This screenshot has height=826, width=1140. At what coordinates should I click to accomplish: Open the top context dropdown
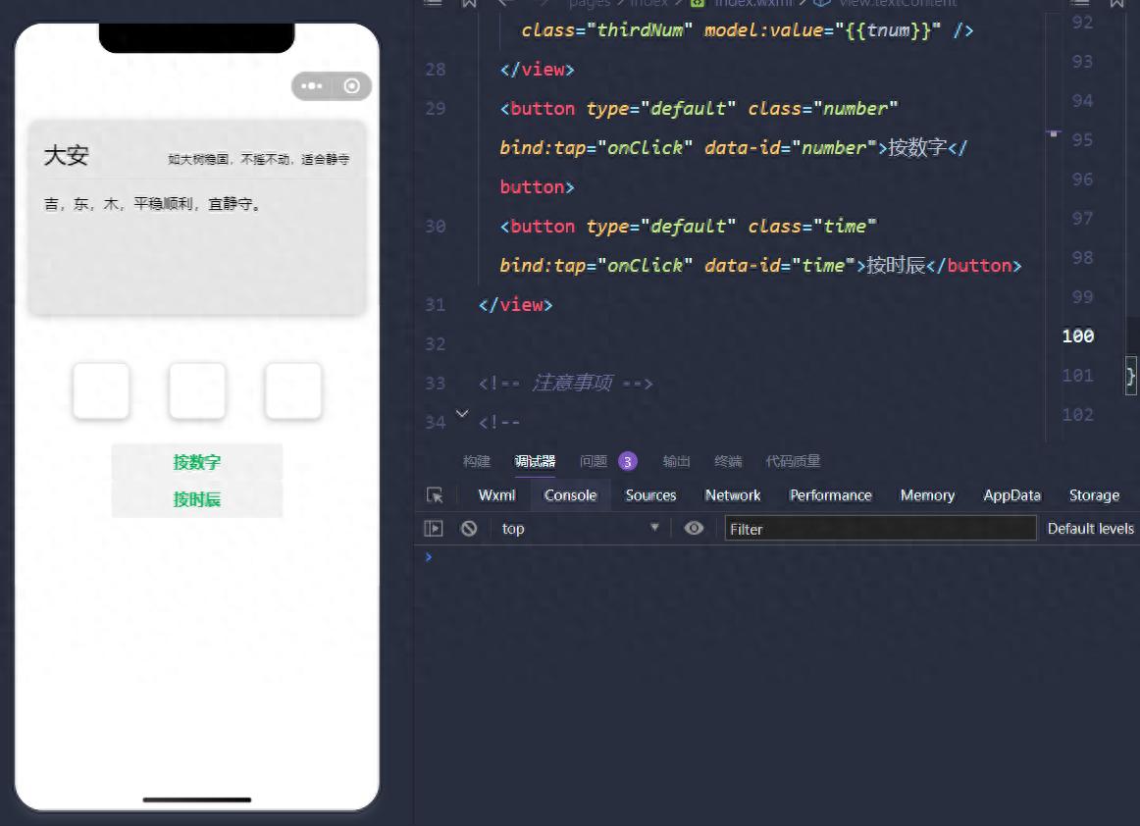(x=579, y=529)
